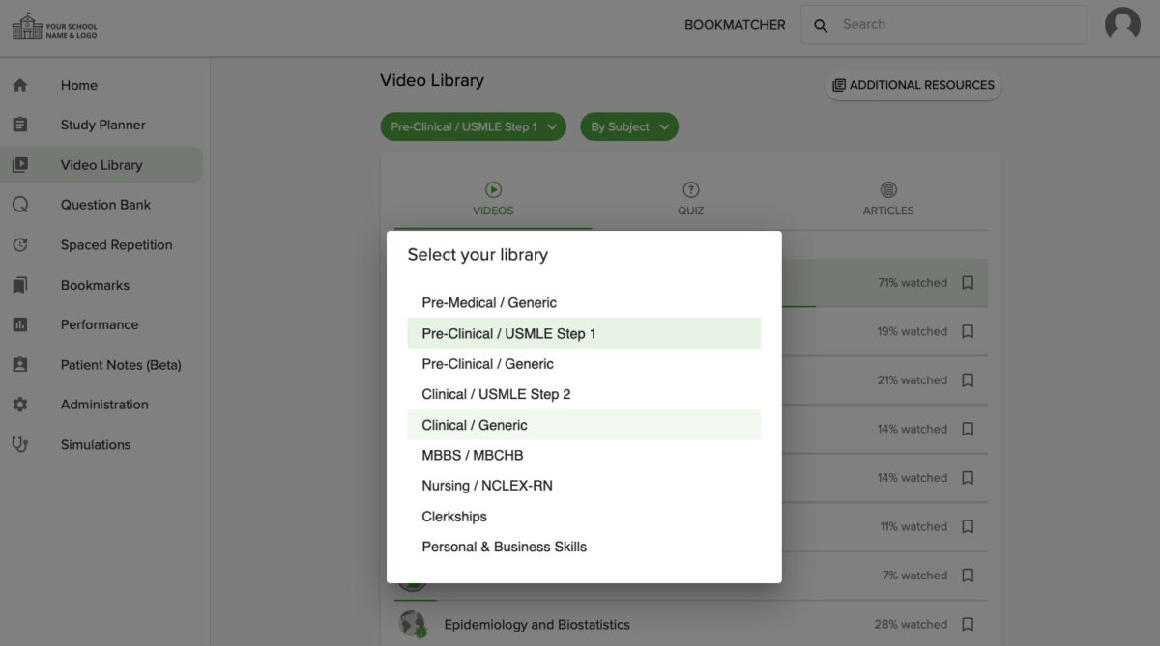This screenshot has height=646, width=1160.
Task: Bookmark the 11% watched course
Action: (x=968, y=526)
